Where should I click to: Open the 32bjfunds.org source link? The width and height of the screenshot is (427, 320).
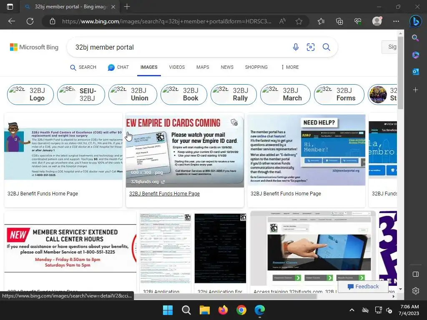tap(147, 182)
